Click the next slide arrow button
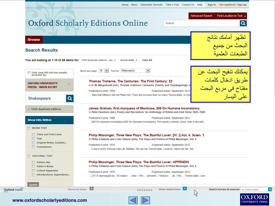The height and width of the screenshot is (206, 275). coord(145,200)
